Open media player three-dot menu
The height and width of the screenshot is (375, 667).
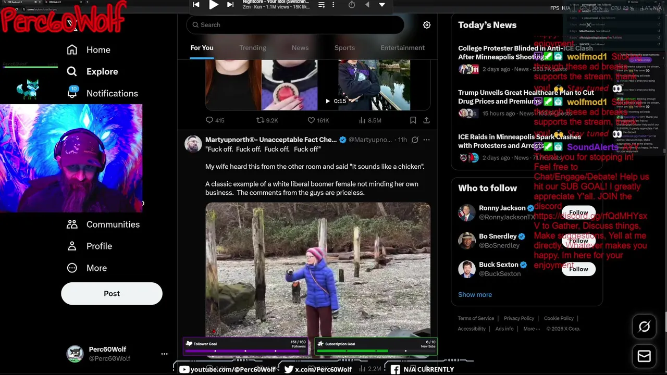333,5
